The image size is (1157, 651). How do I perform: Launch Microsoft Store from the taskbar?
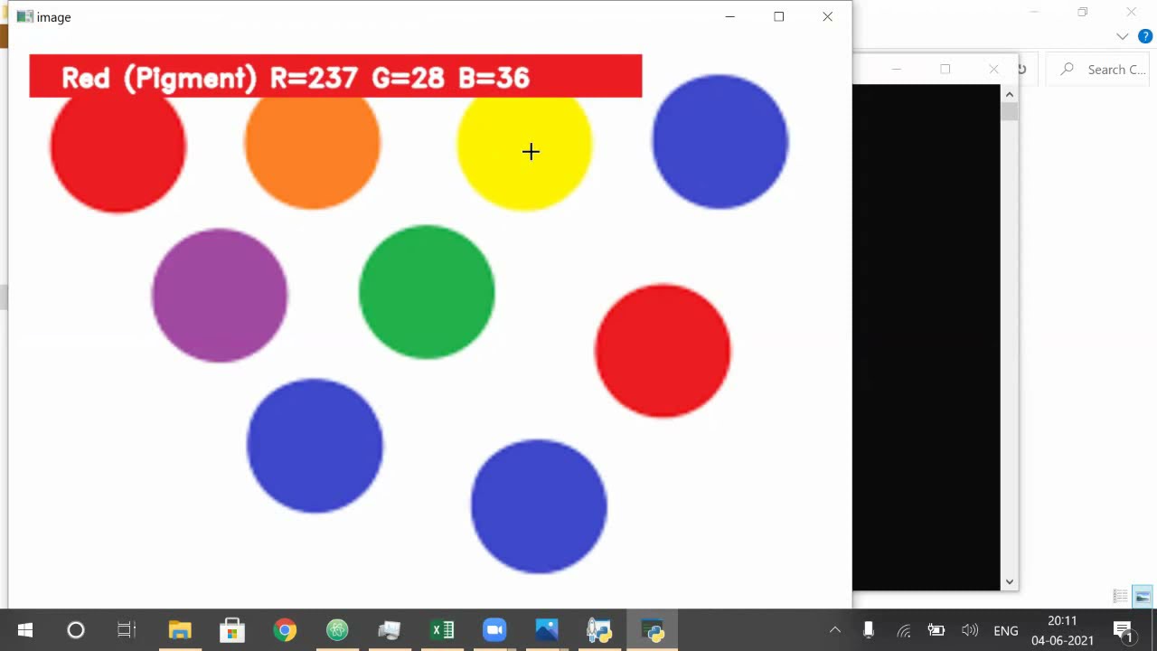[x=232, y=630]
